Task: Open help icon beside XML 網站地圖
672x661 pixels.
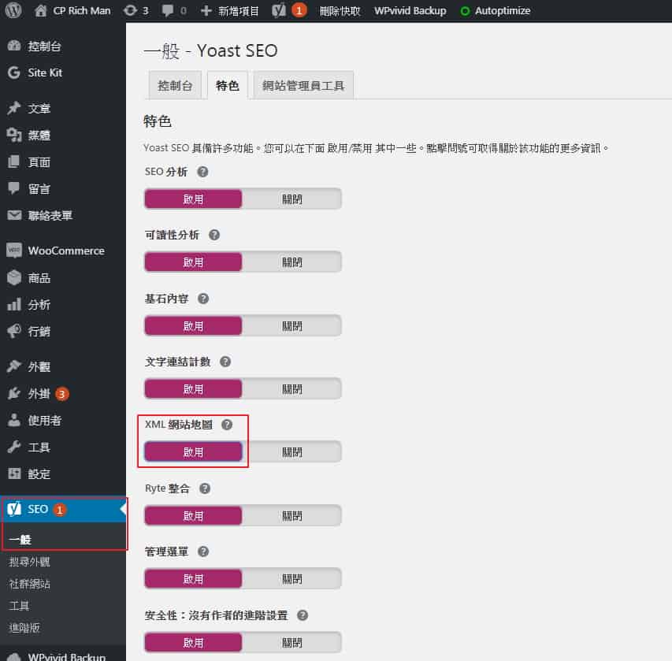Action: click(x=227, y=425)
